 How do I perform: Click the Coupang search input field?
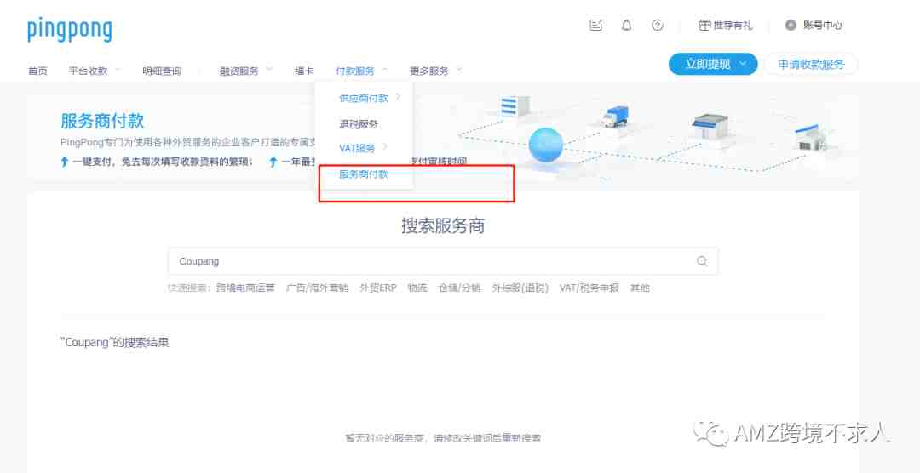coord(443,261)
